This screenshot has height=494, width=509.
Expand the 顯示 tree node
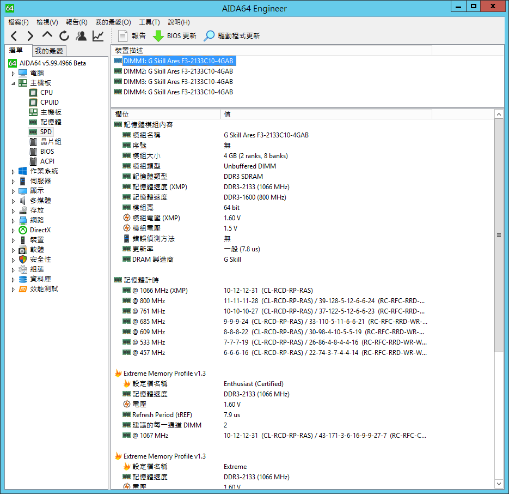point(13,191)
